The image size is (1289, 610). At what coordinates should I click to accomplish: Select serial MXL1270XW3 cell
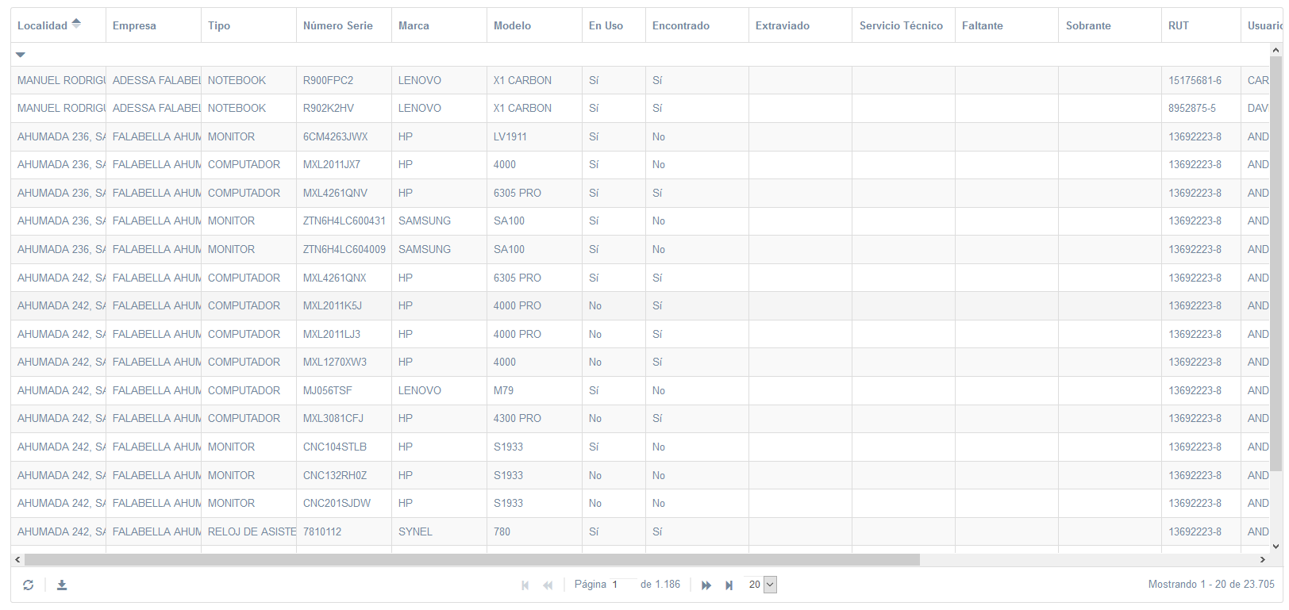(344, 362)
